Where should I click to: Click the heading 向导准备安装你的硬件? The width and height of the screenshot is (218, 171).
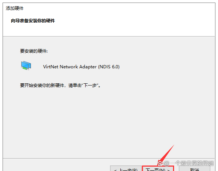point(33,21)
